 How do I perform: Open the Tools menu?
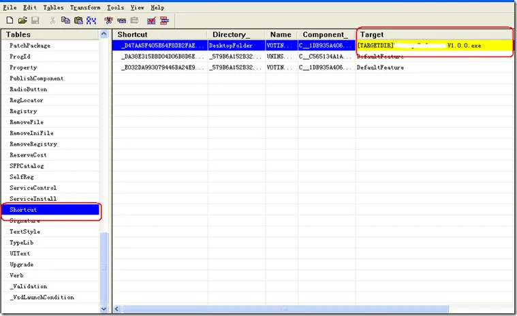coord(116,7)
